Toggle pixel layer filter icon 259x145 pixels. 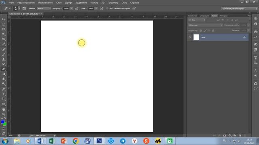(x=218, y=20)
